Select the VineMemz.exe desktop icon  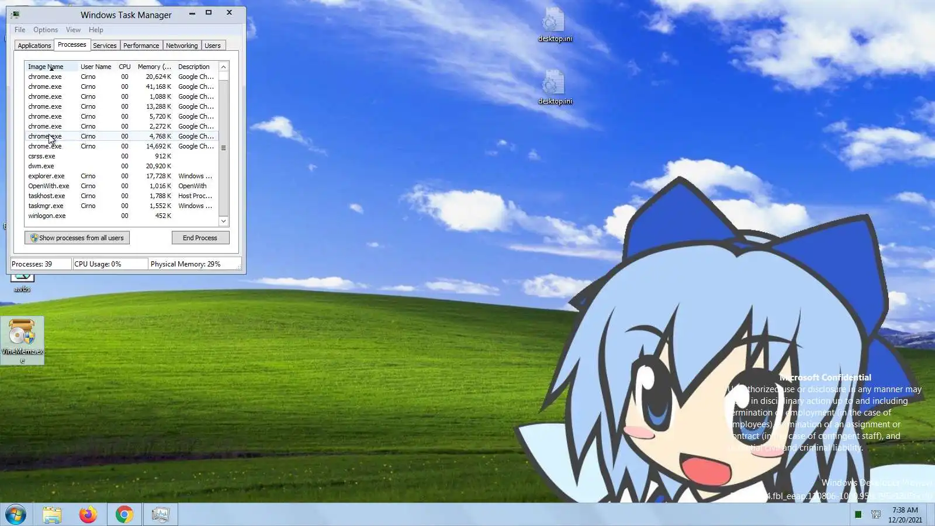[22, 341]
